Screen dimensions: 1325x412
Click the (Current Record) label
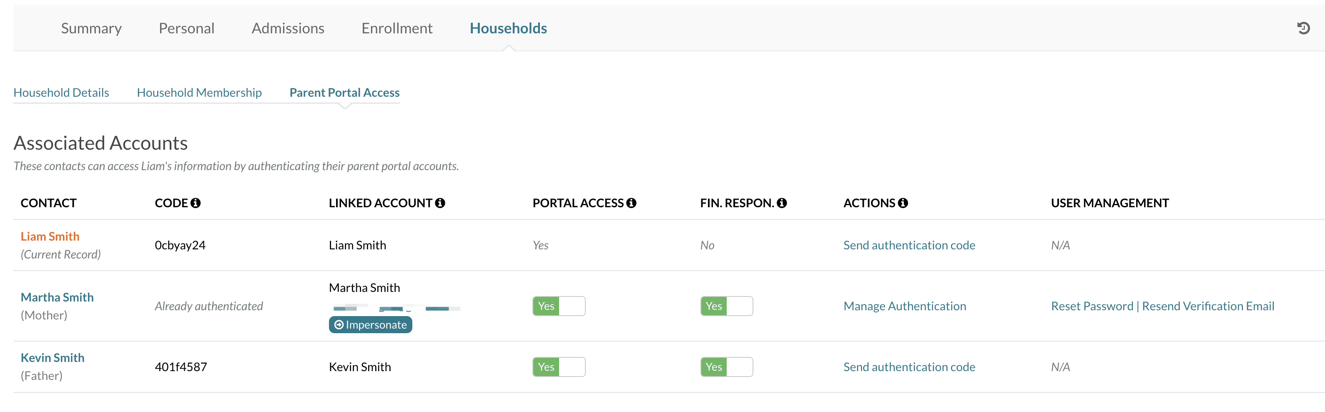click(x=61, y=255)
